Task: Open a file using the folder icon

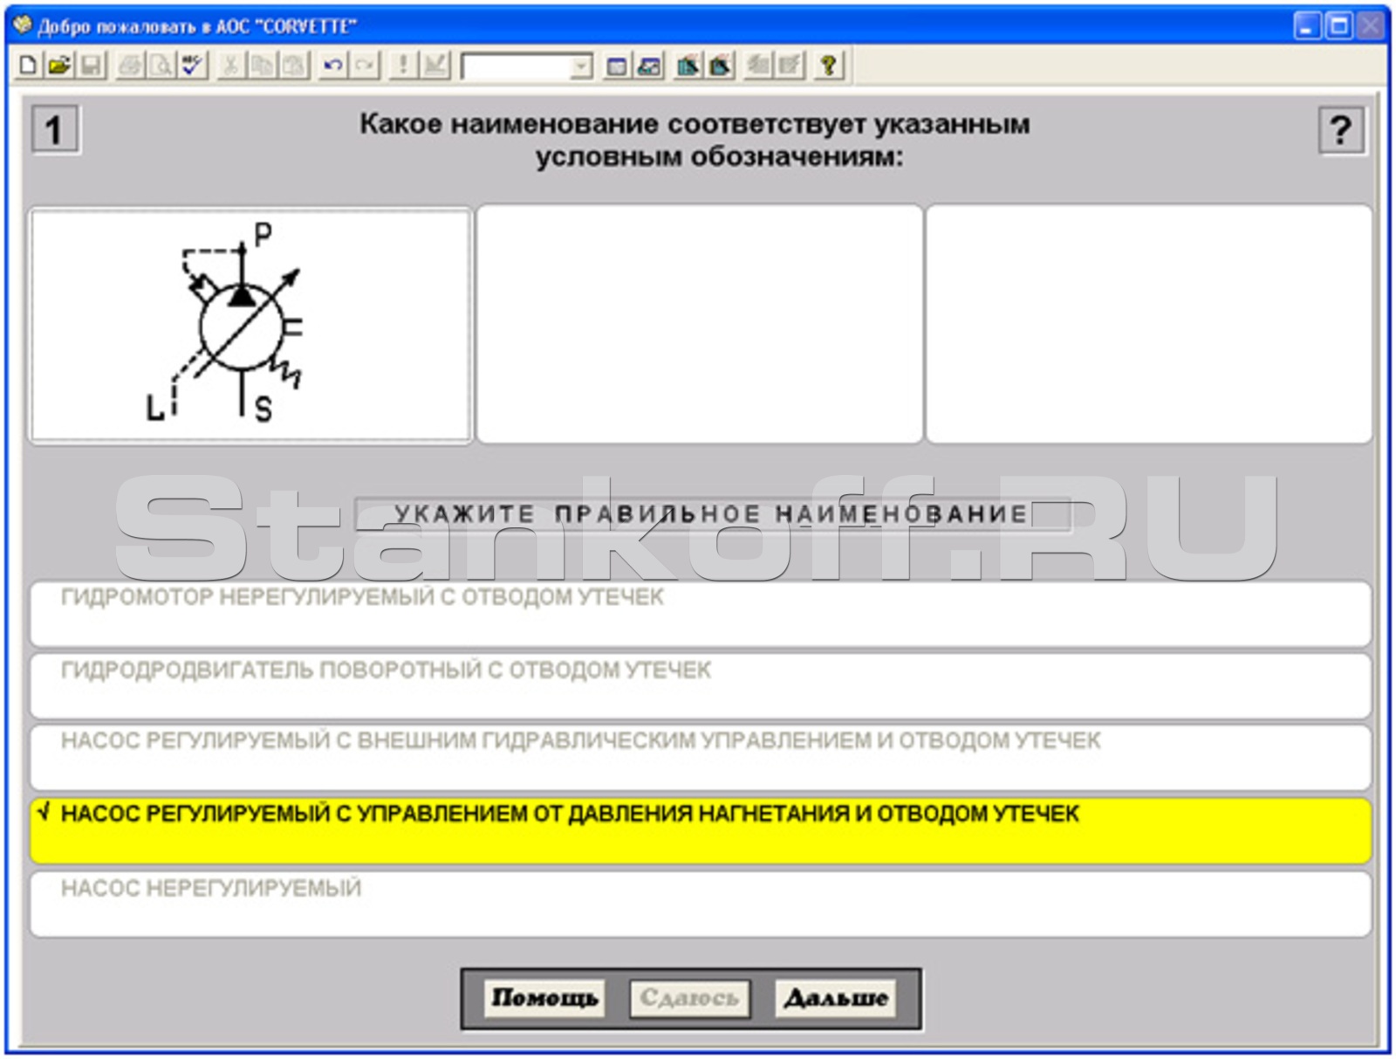Action: tap(59, 65)
